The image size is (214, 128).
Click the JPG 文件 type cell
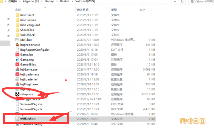pos(117,124)
